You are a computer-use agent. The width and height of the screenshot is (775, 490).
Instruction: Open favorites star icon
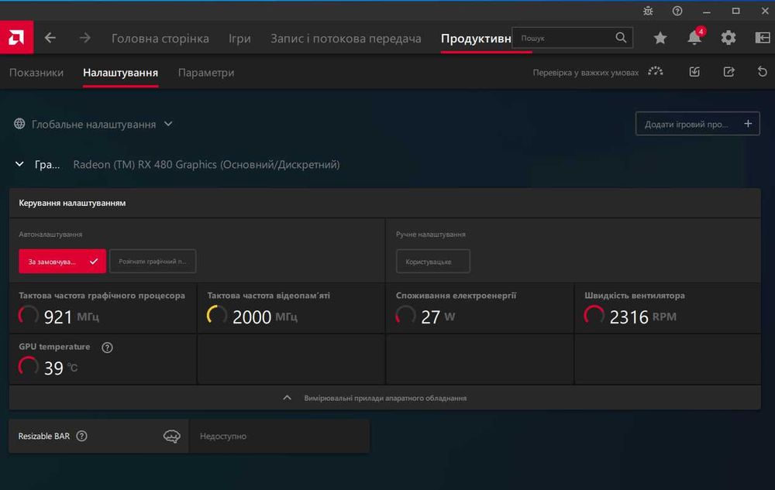[660, 38]
